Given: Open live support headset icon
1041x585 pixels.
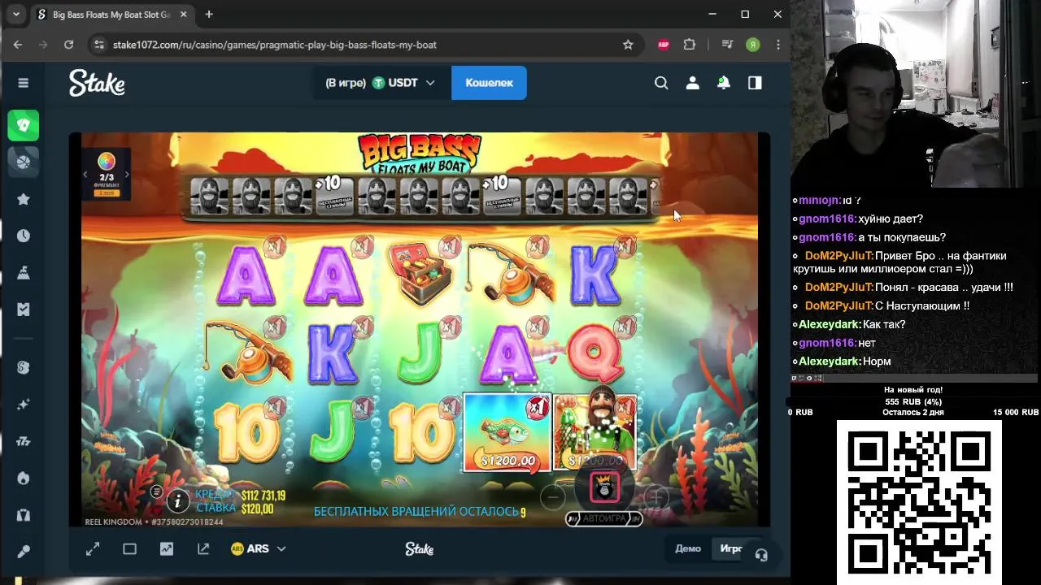Looking at the screenshot, I should click(x=761, y=555).
